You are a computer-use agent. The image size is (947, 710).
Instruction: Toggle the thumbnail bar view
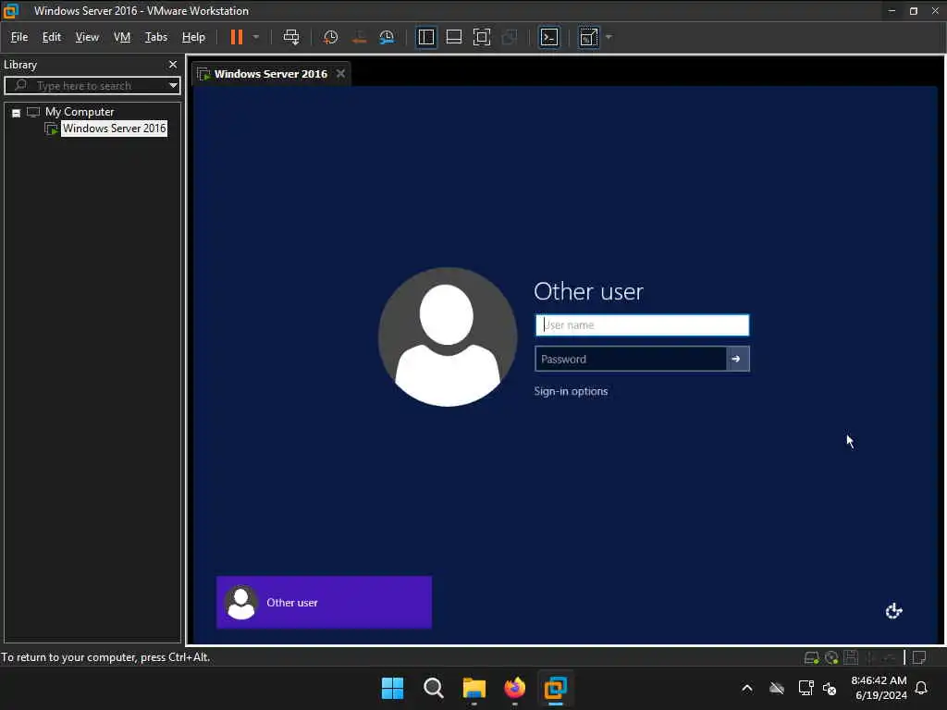point(453,37)
